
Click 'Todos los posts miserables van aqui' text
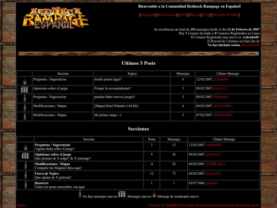click(x=60, y=187)
